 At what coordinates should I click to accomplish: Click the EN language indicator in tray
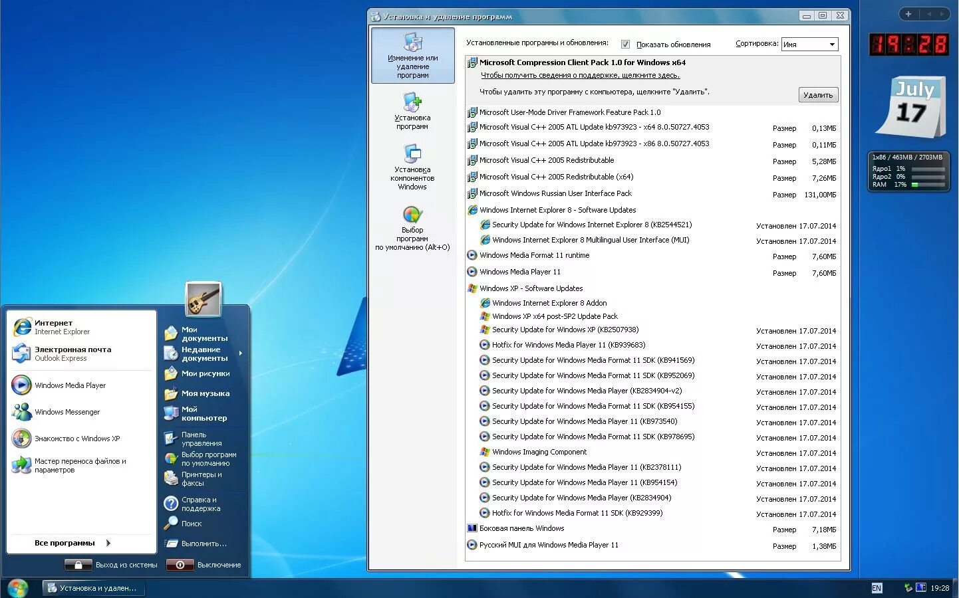coord(877,588)
